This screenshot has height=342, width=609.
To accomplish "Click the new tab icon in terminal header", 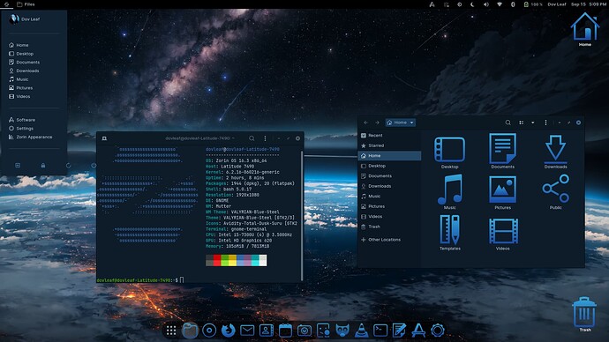I will pyautogui.click(x=104, y=138).
